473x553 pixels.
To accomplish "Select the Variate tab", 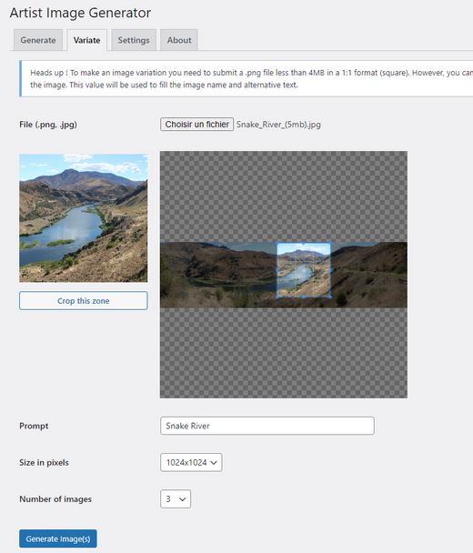I will point(86,40).
